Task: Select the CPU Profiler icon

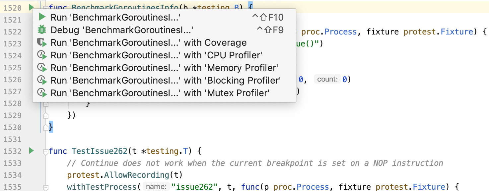Action: click(x=42, y=55)
